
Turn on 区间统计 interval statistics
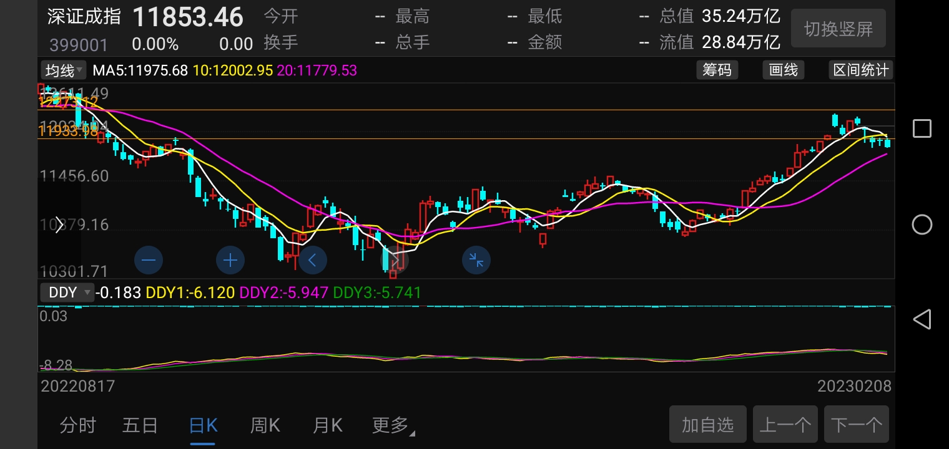(x=860, y=70)
